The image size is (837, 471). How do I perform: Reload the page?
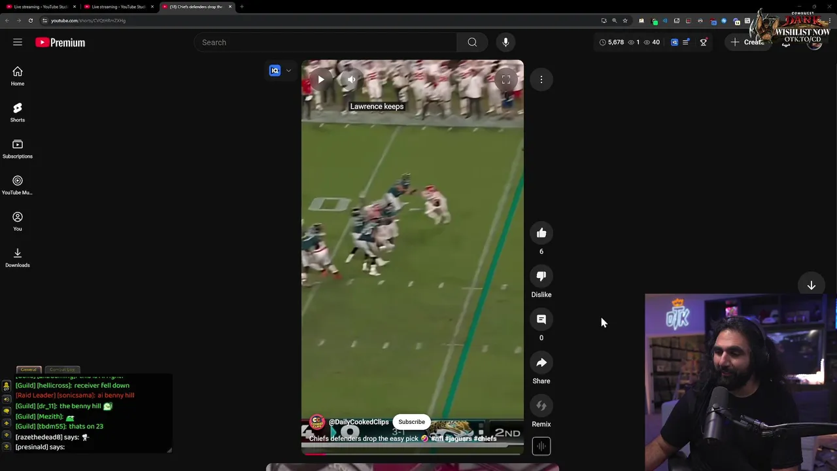click(30, 20)
